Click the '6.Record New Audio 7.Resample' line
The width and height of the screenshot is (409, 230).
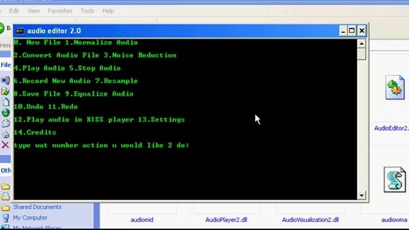point(75,81)
